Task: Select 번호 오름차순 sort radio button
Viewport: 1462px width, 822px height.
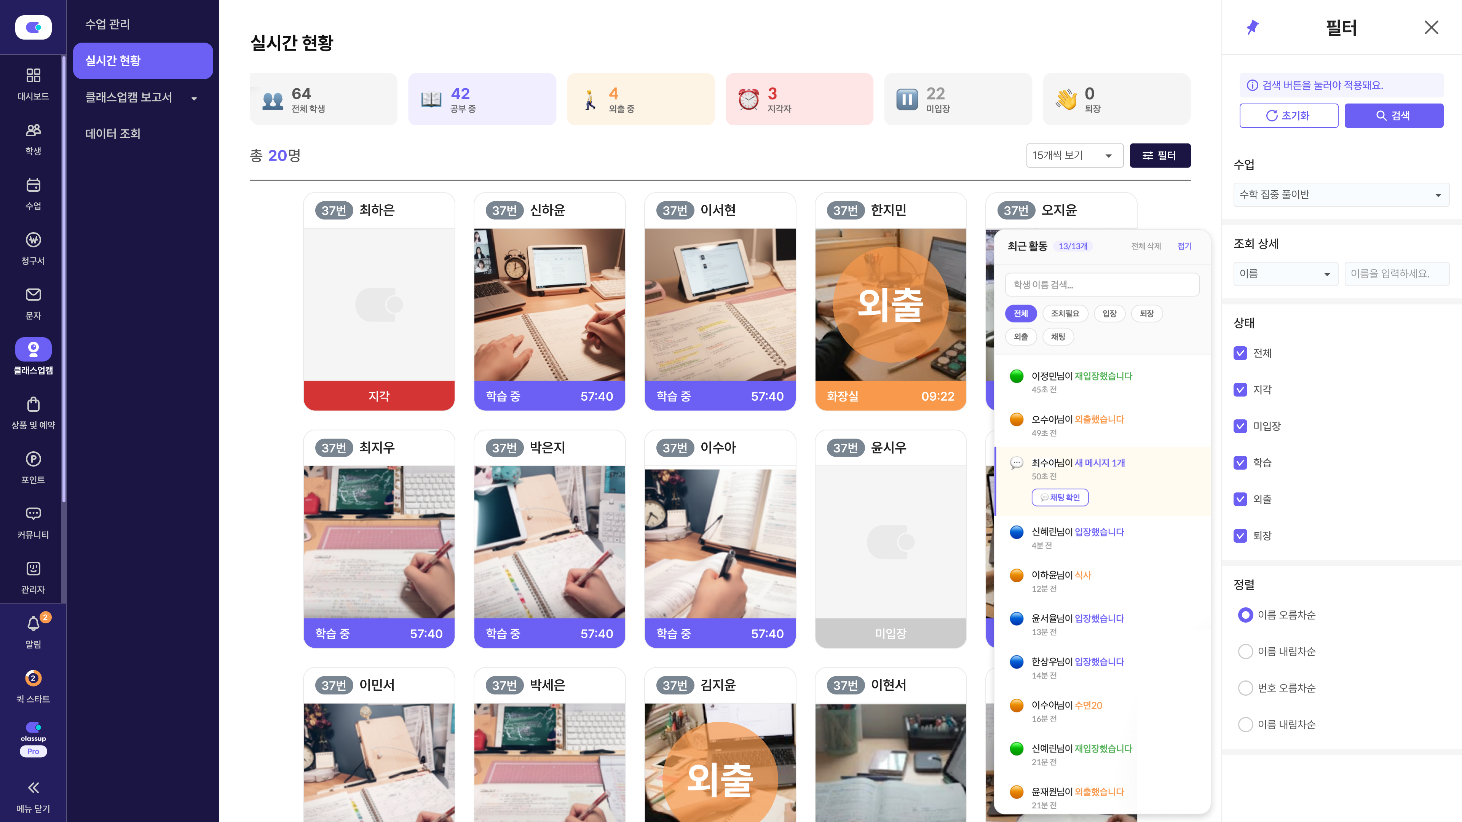Action: tap(1245, 688)
